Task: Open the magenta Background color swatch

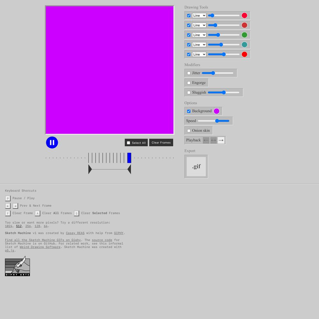Action: pos(217,111)
